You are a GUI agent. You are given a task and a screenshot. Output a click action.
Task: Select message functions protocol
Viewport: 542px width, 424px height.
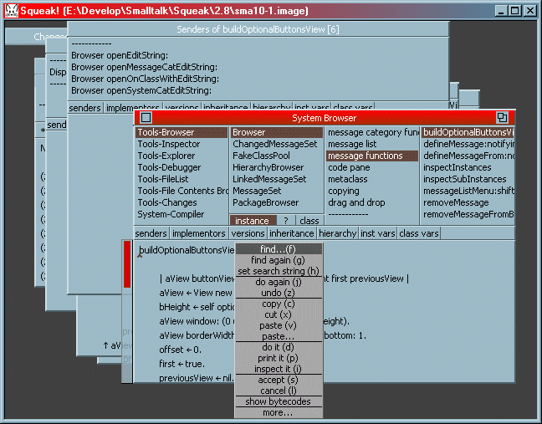coord(372,156)
